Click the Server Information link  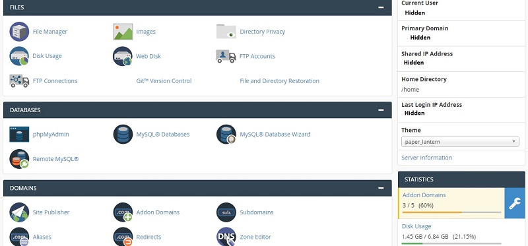(x=426, y=158)
